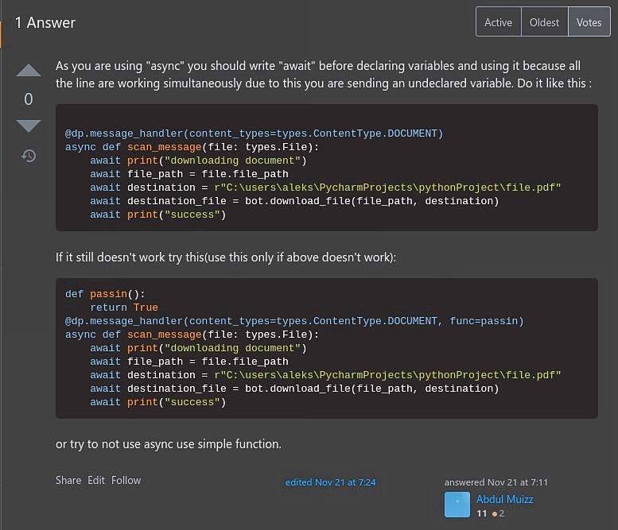Viewport: 618px width, 530px height.
Task: Select the Votes sorting tab
Action: [x=589, y=22]
